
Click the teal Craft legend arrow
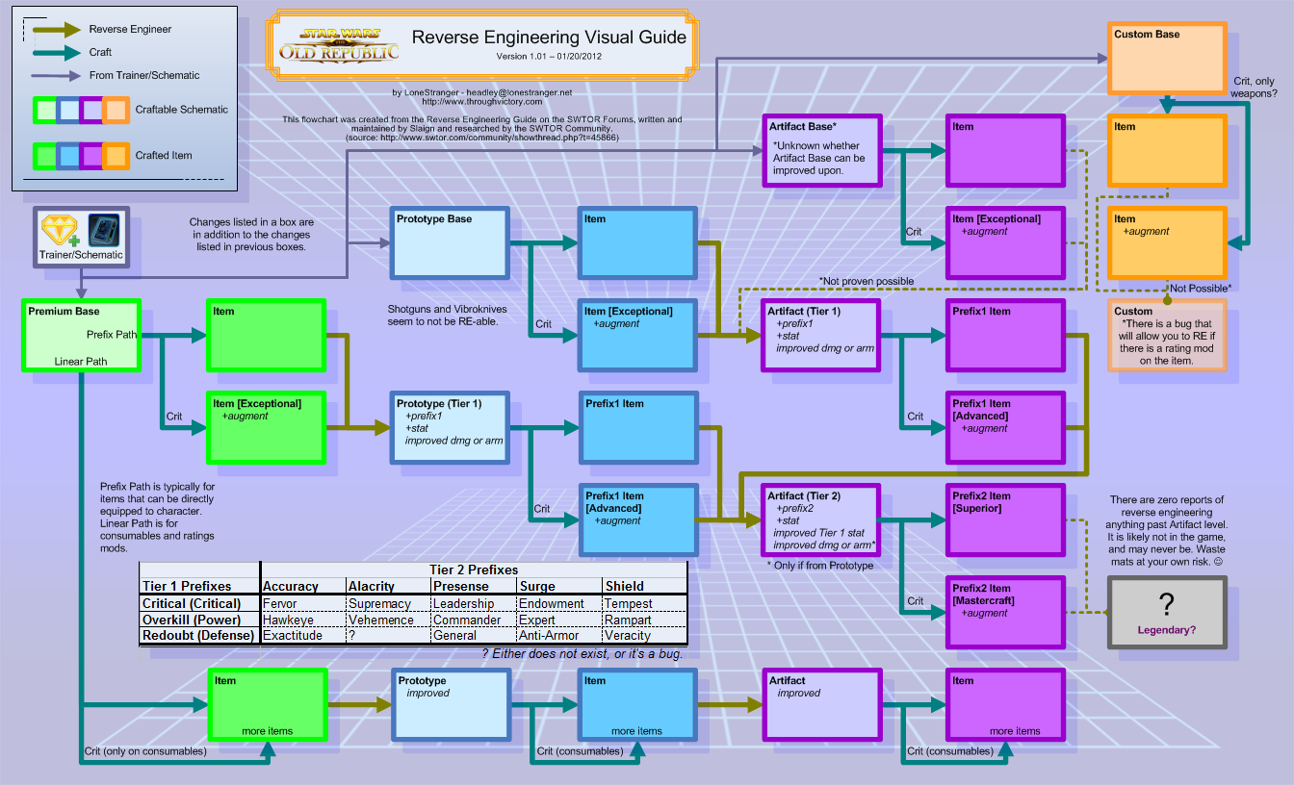tap(56, 52)
